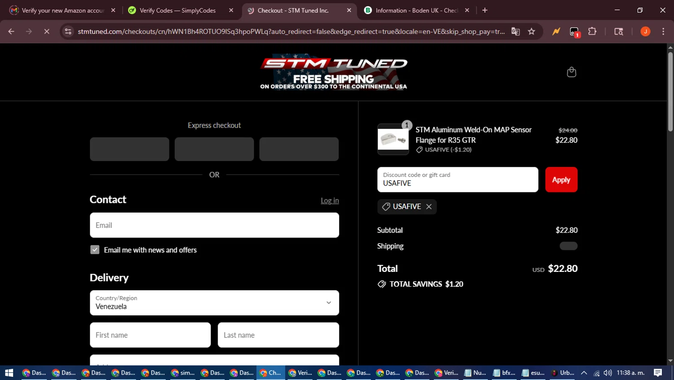674x380 pixels.
Task: Open the 'esu...' Notepad taskbar item
Action: [533, 373]
